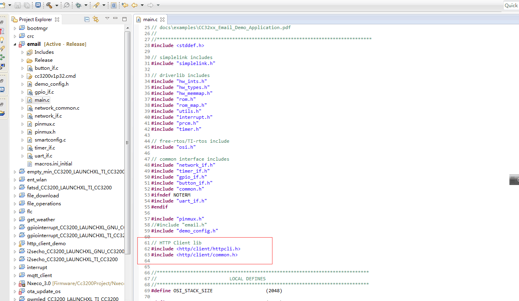Switch to the main.c editor tab

point(150,19)
